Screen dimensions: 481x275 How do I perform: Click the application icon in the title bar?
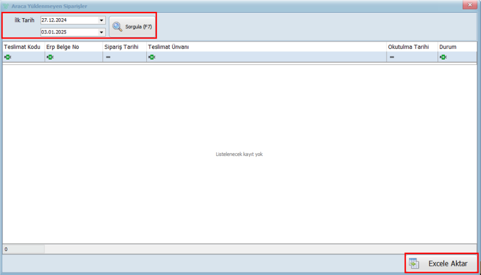point(6,5)
